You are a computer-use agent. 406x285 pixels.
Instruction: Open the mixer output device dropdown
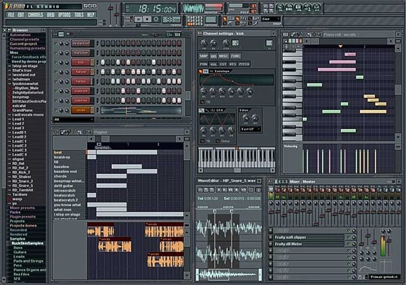[384, 277]
